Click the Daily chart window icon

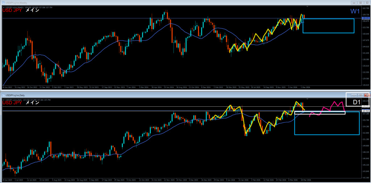click(x=3, y=95)
